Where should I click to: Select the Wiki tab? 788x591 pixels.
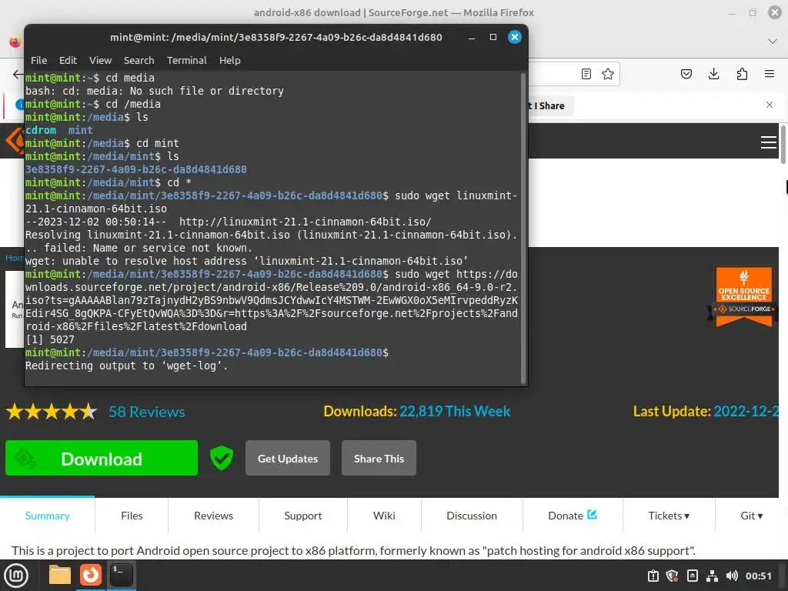click(384, 516)
